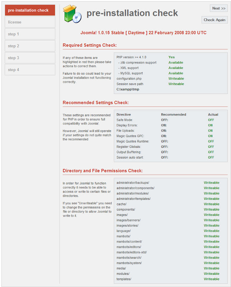Click the Recommended Settings Check heading

pyautogui.click(x=96, y=103)
